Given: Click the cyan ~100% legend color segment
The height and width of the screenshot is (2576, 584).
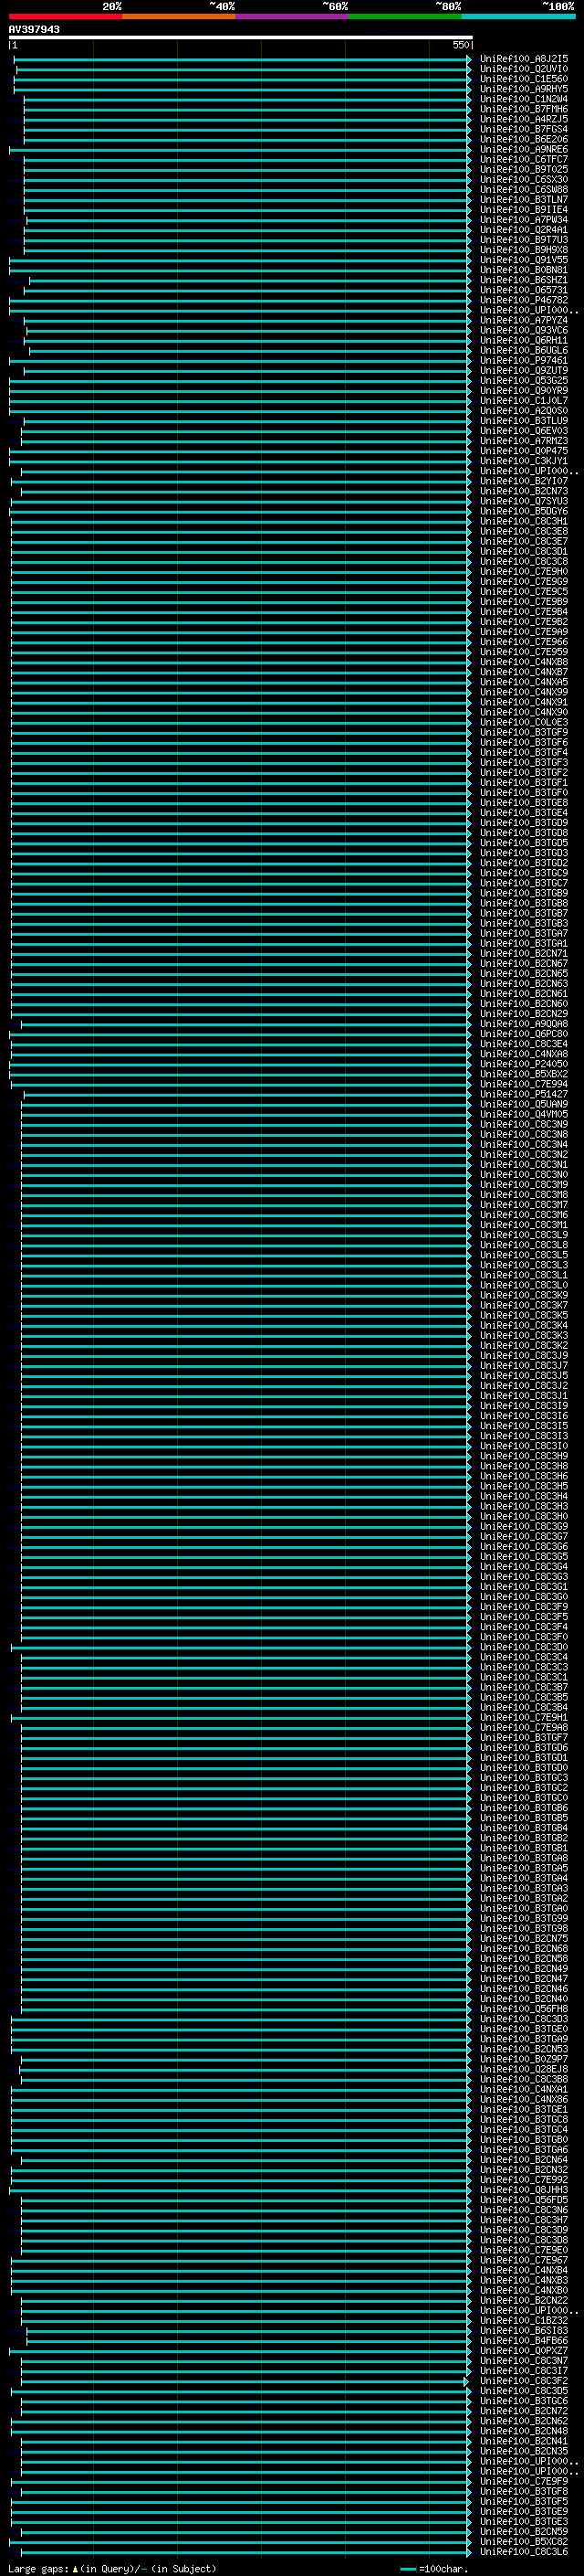Looking at the screenshot, I should (x=518, y=16).
